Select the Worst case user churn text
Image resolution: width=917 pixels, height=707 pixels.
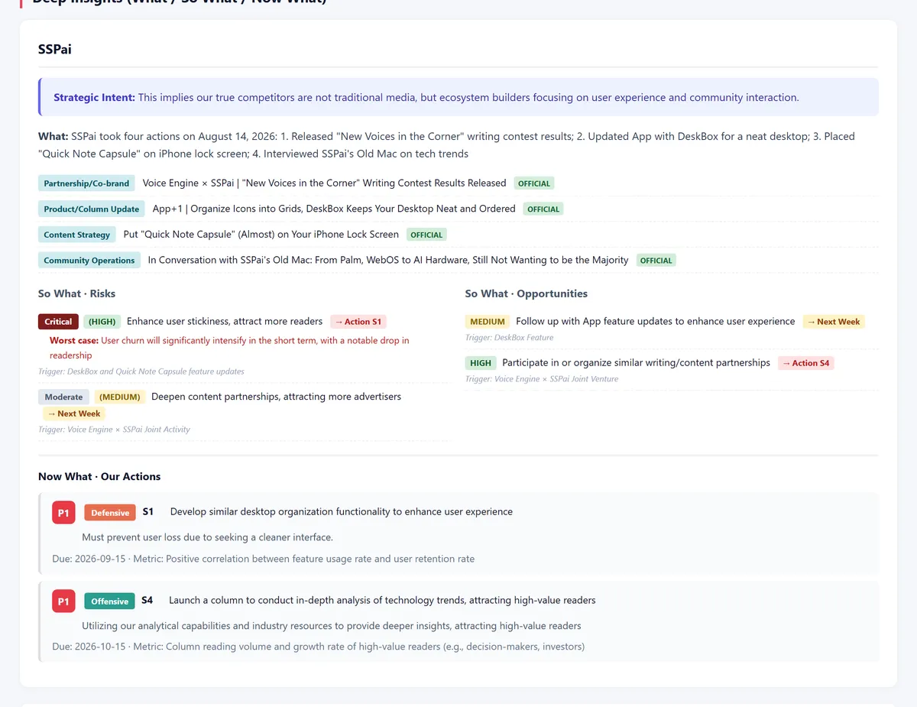[229, 348]
